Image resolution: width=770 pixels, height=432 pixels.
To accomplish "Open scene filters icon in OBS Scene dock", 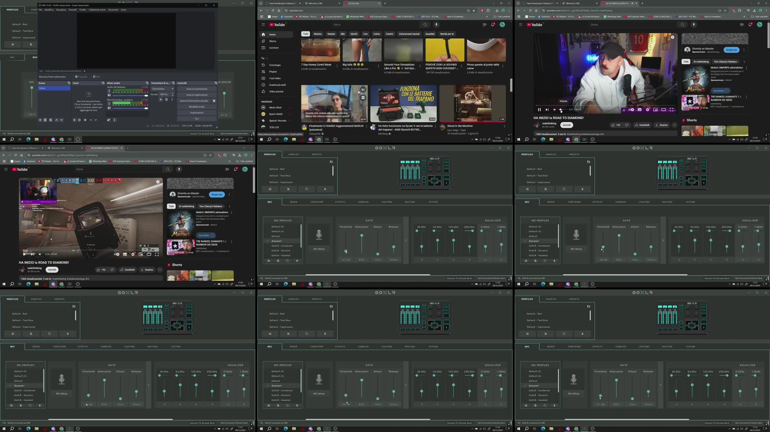I will pos(51,120).
